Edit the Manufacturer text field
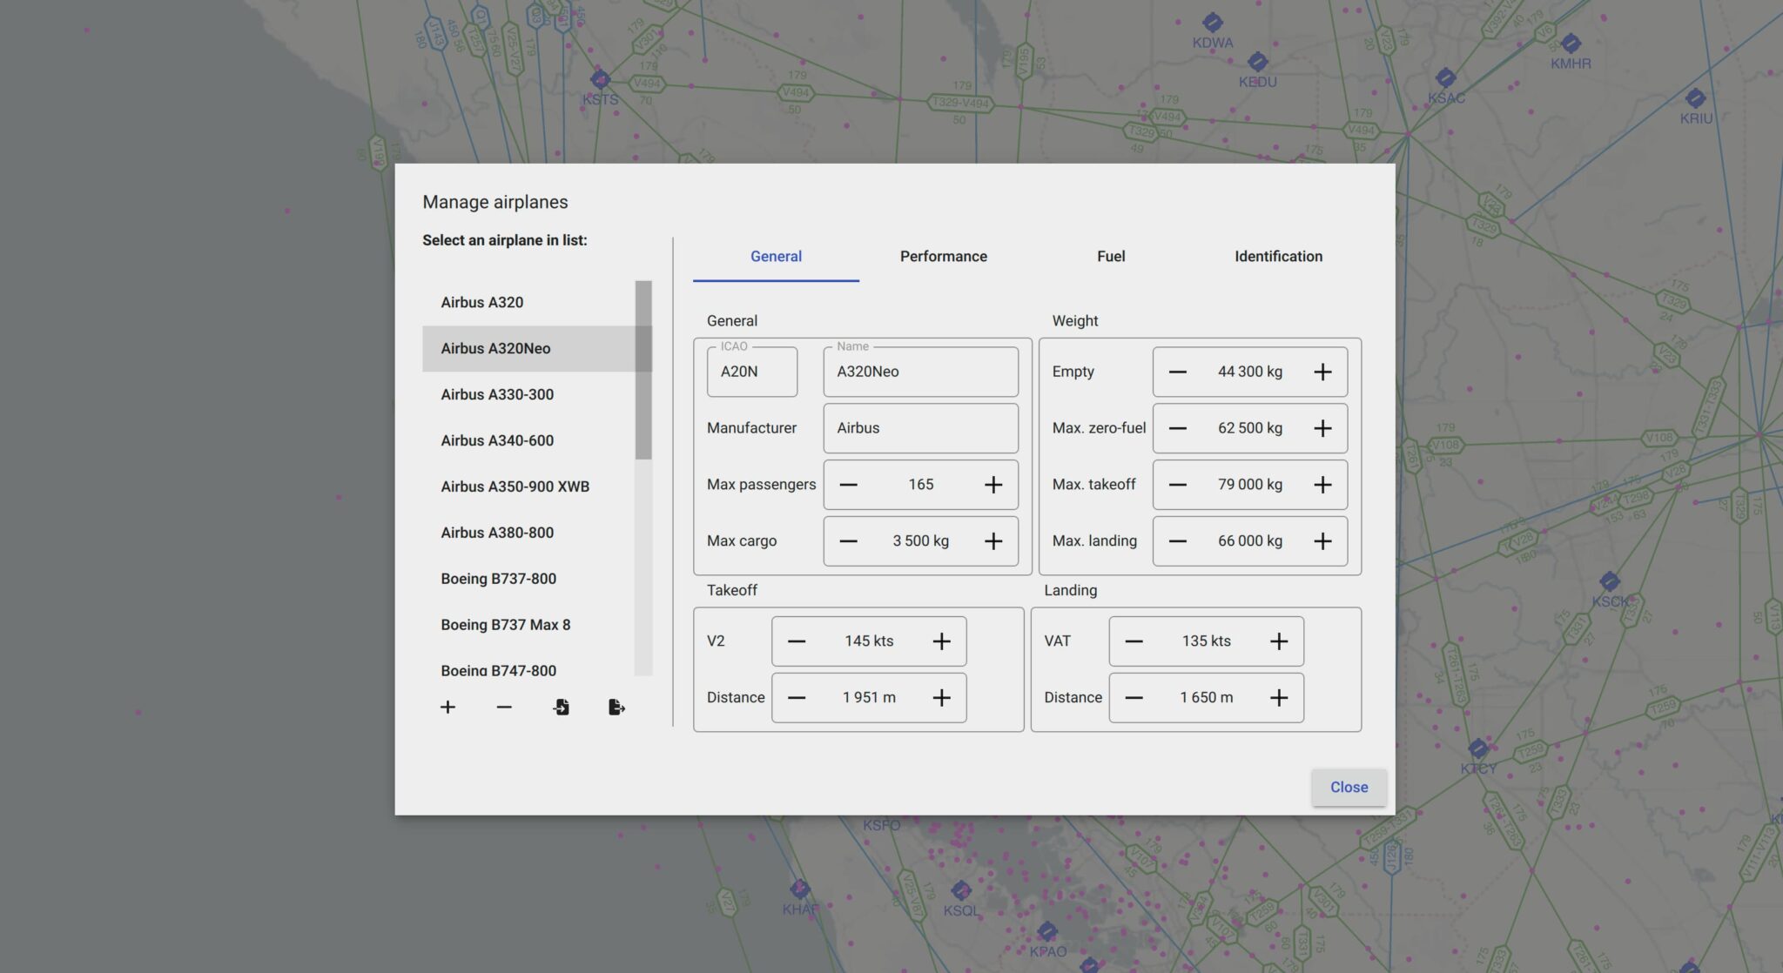Viewport: 1783px width, 973px height. click(919, 427)
